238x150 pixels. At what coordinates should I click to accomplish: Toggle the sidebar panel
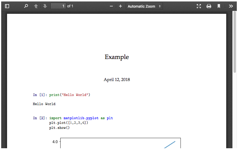pos(7,6)
